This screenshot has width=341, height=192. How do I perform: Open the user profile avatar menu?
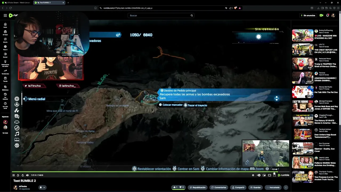(x=333, y=15)
